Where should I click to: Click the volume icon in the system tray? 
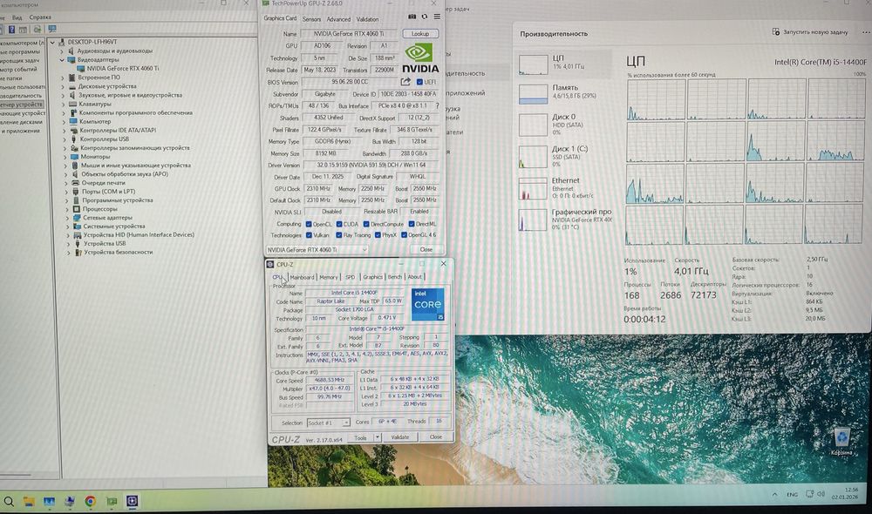pos(821,493)
